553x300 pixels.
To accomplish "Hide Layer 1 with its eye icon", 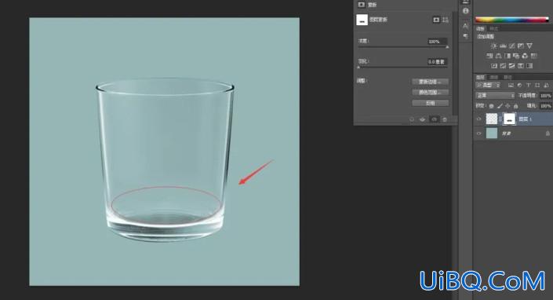I will [478, 119].
